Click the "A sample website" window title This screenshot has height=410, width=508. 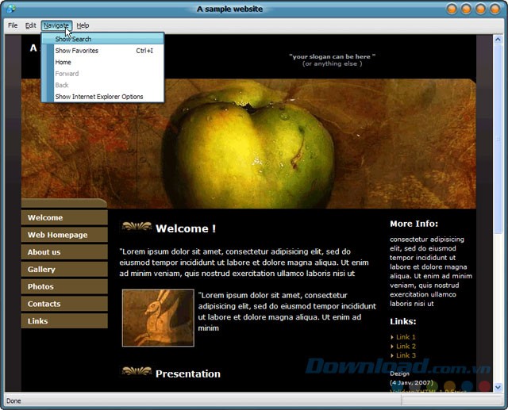click(229, 9)
